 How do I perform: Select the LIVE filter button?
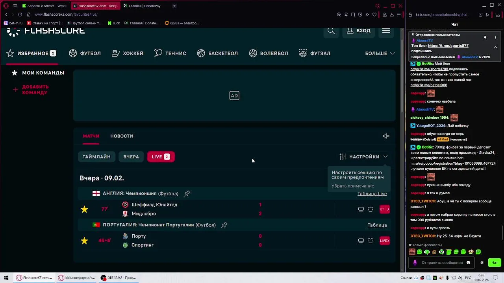tap(161, 156)
